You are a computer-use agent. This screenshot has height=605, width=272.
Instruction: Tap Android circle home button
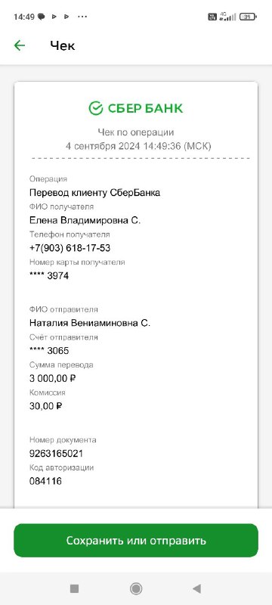point(135,588)
